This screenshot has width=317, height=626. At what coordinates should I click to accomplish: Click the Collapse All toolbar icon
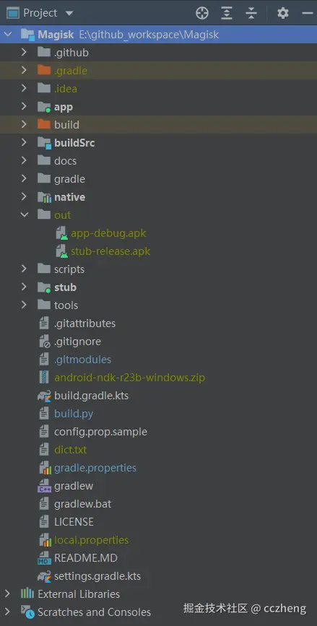[251, 13]
